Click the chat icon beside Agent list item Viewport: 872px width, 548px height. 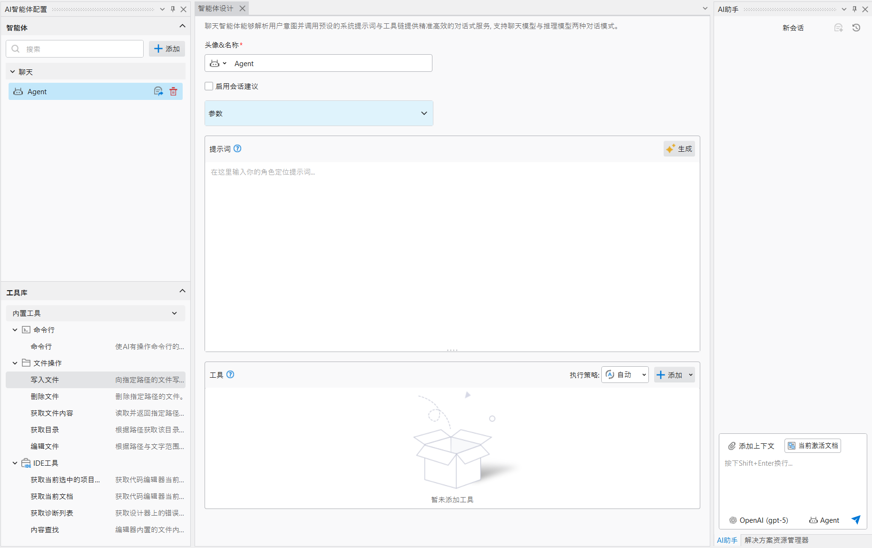pyautogui.click(x=158, y=91)
